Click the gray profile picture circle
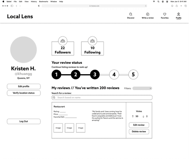The width and height of the screenshot is (189, 159). [24, 49]
